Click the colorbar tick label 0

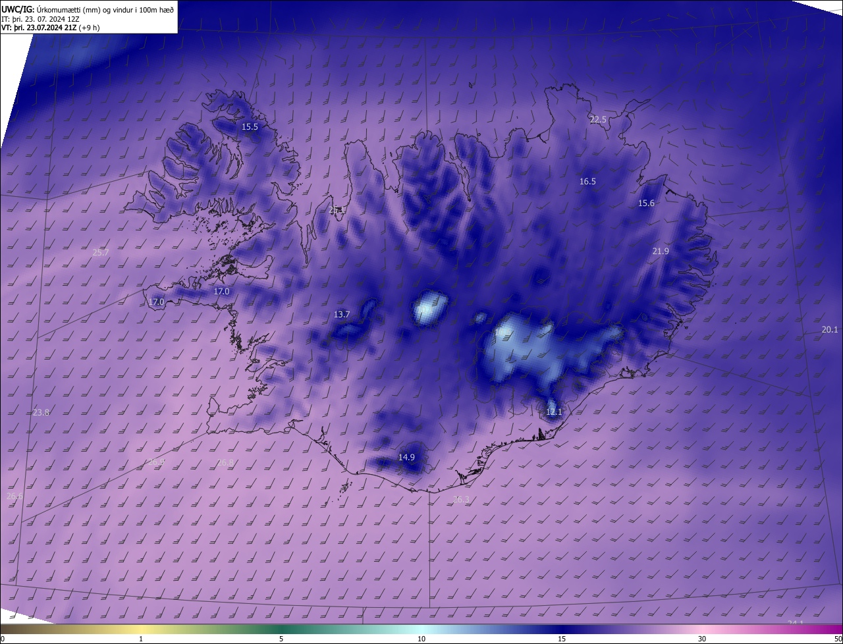(3, 639)
